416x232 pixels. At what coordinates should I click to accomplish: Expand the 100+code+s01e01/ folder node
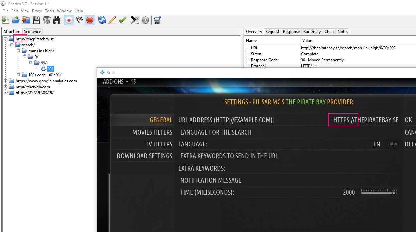point(18,75)
